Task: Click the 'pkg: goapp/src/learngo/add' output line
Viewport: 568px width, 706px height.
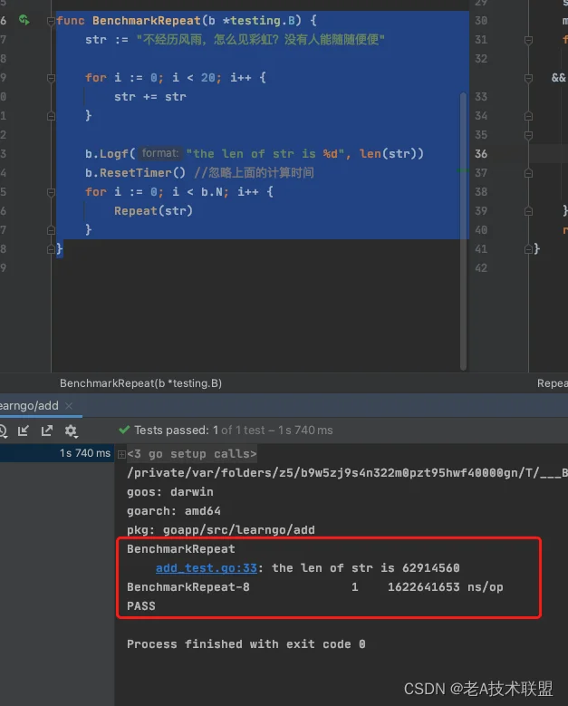Action: 221,530
